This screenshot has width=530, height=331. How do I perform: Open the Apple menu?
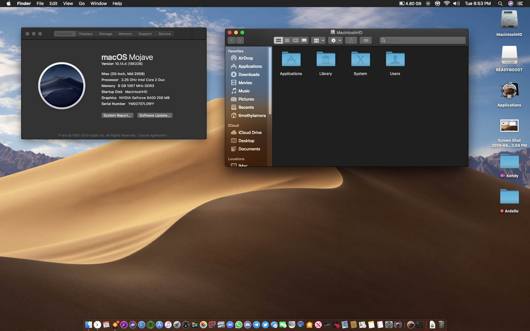pyautogui.click(x=9, y=3)
